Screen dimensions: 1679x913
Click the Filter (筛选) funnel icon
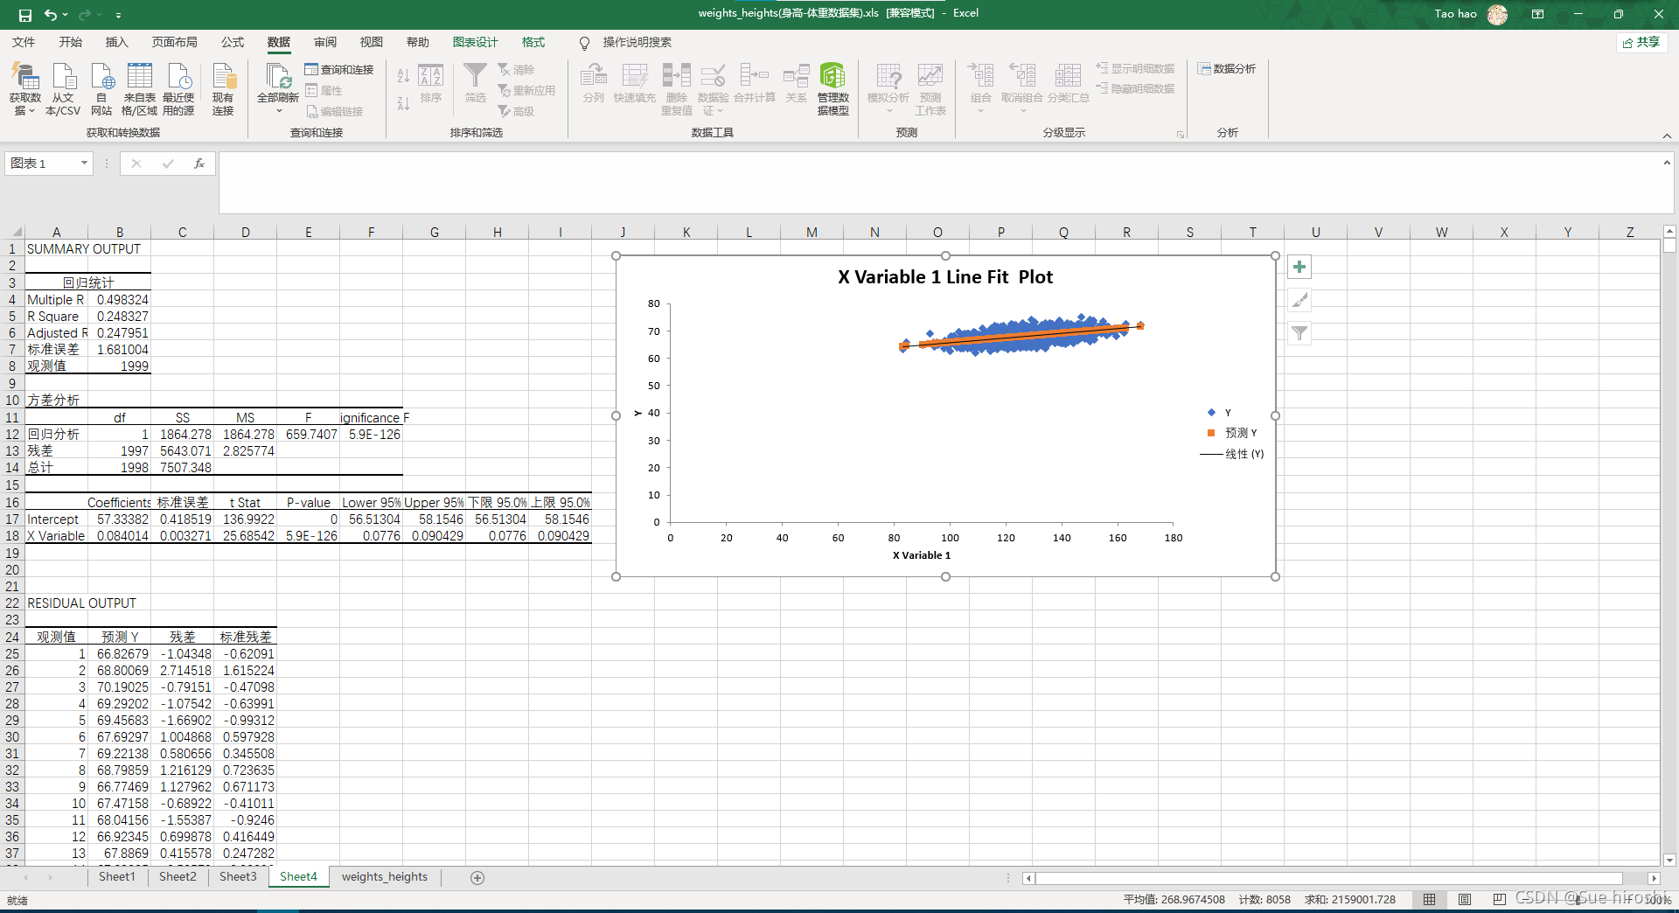[475, 84]
